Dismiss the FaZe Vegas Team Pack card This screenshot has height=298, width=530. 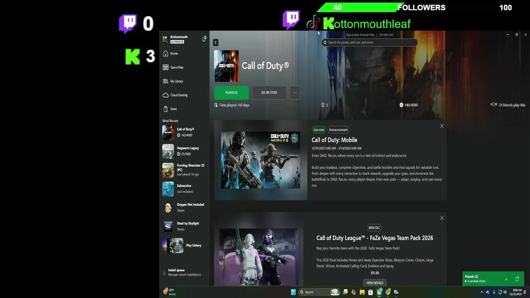[x=442, y=218]
